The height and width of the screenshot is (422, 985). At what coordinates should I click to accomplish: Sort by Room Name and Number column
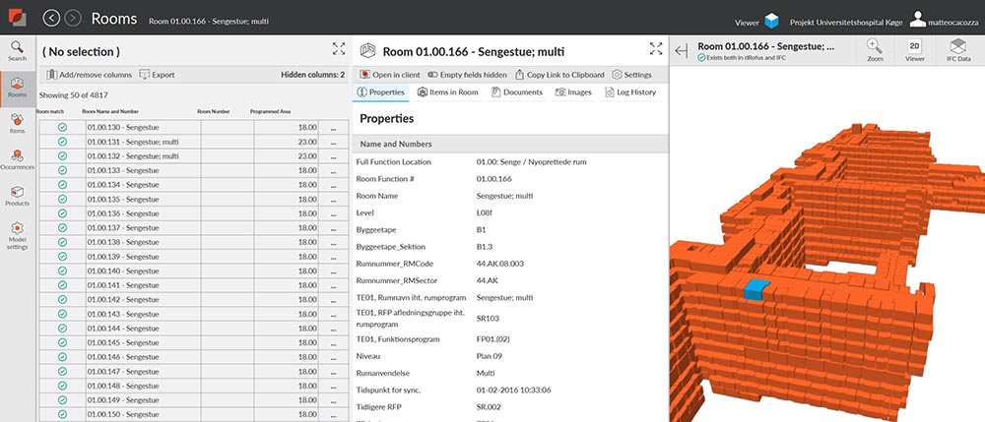tap(110, 111)
